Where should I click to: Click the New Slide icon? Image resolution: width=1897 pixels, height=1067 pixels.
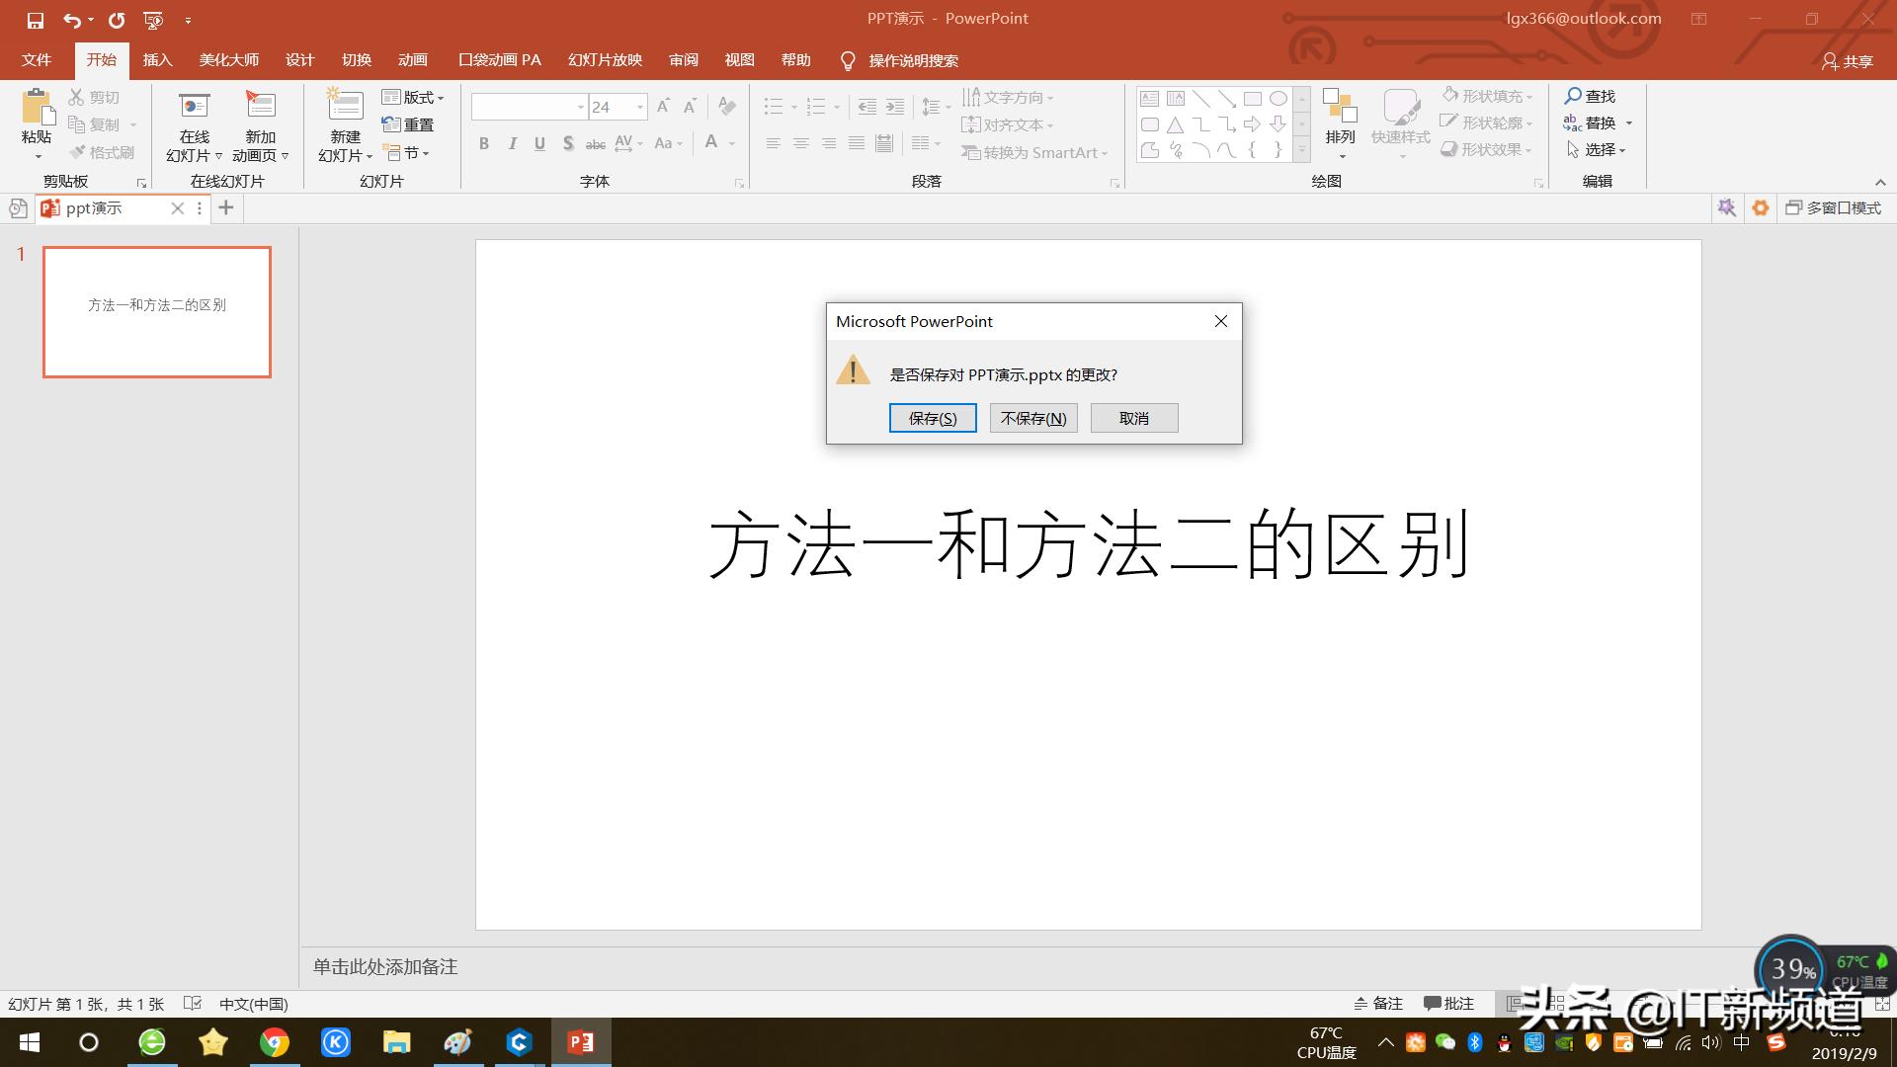(345, 105)
